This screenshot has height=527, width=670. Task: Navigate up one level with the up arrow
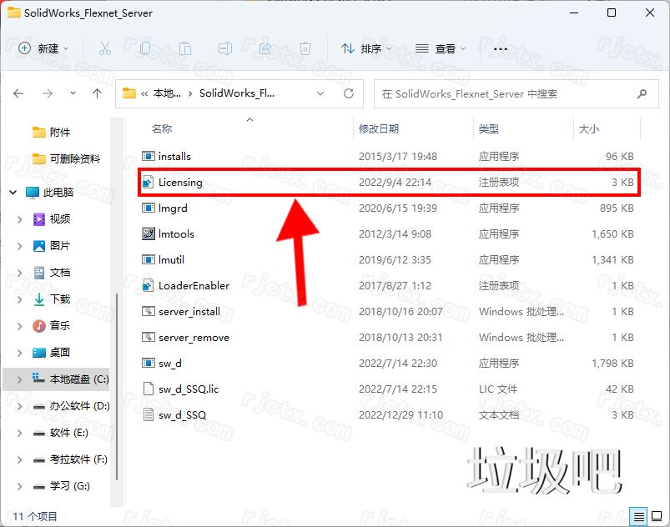tap(97, 93)
